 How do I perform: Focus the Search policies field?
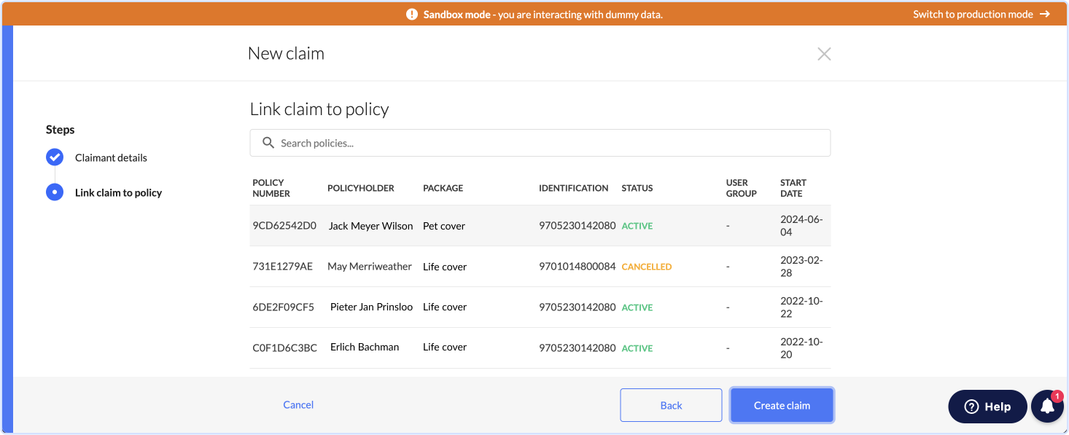tap(540, 143)
